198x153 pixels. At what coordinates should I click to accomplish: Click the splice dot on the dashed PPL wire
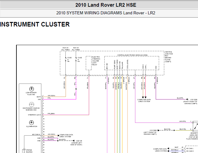click(x=76, y=89)
